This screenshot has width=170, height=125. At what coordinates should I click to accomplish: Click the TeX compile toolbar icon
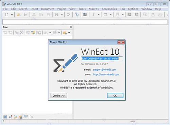(x=118, y=15)
